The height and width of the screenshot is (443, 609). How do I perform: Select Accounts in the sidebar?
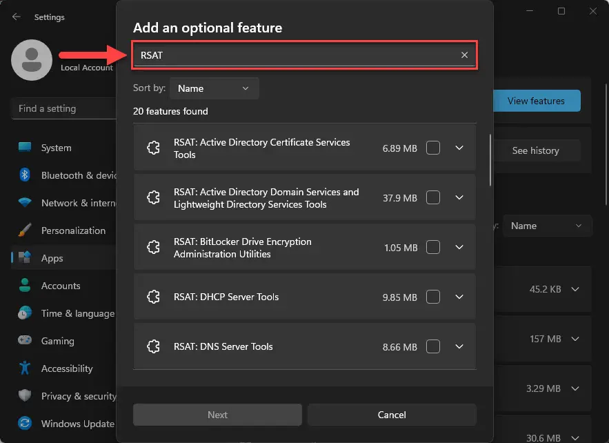click(64, 286)
